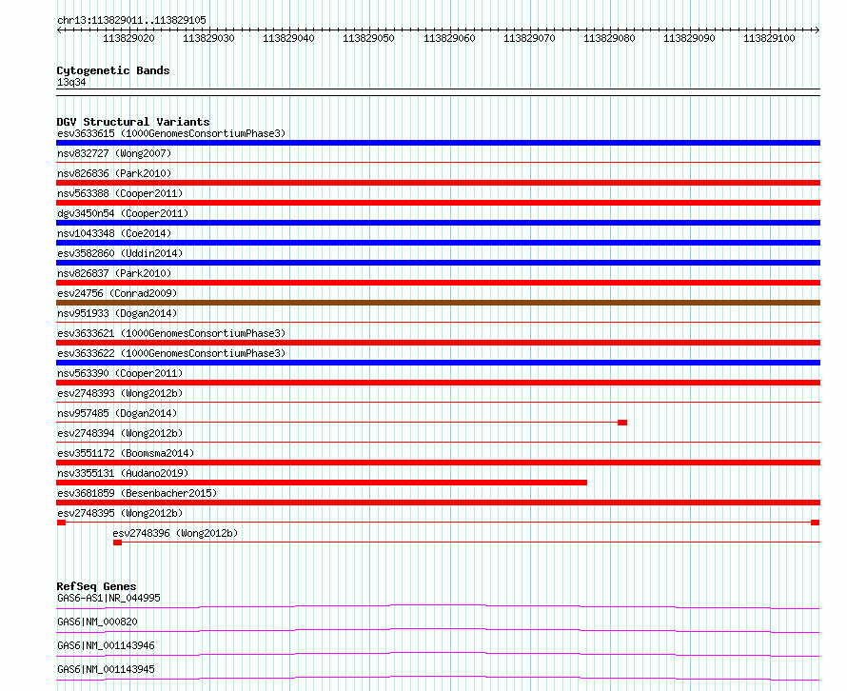Viewport: 847px width, 691px height.
Task: Open variant esv2748396 (Wong2012b)
Action: tap(175, 533)
